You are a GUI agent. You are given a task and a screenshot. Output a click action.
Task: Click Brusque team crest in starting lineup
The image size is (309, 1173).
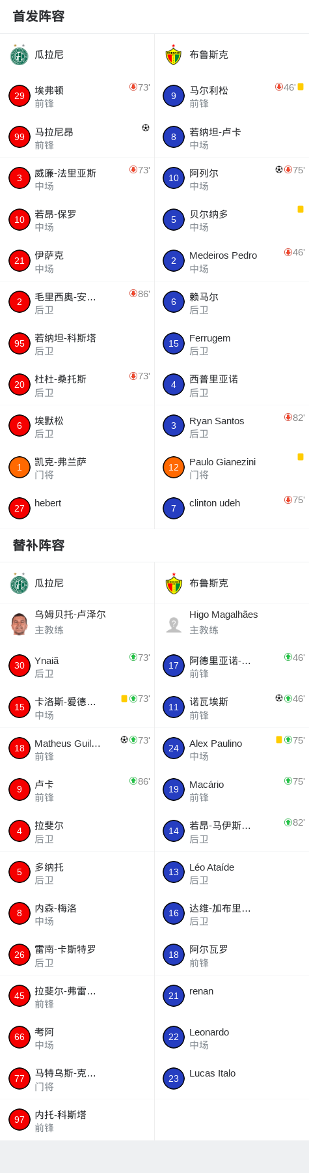pos(174,55)
